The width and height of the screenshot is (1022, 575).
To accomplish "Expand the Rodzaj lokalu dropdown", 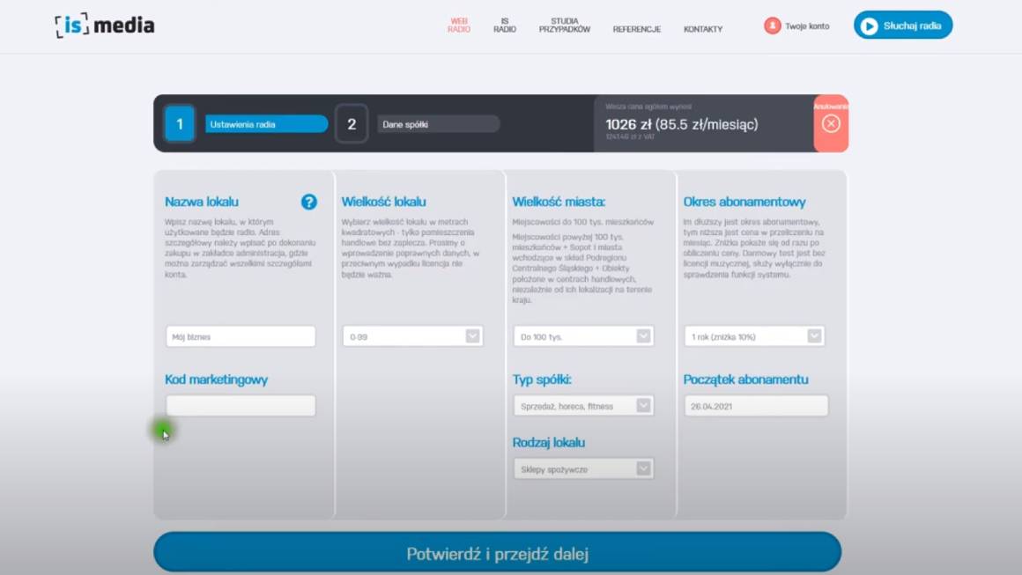I will 583,469.
